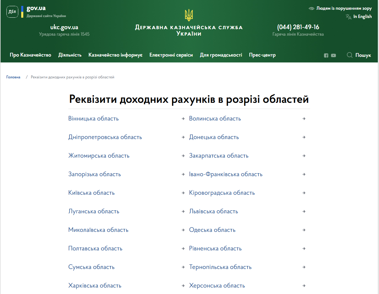Viewport: 379px width, 294px height.
Task: Click the arrow beside Івано-Франківська область
Action: coord(304,174)
